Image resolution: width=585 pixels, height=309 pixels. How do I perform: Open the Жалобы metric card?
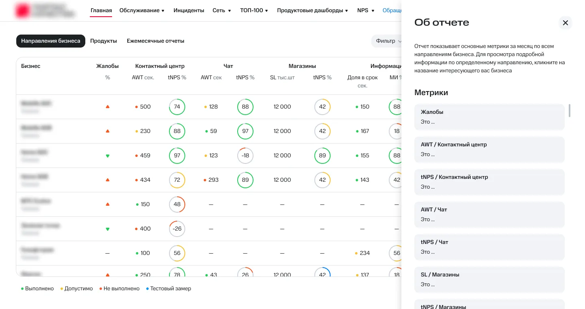click(489, 117)
